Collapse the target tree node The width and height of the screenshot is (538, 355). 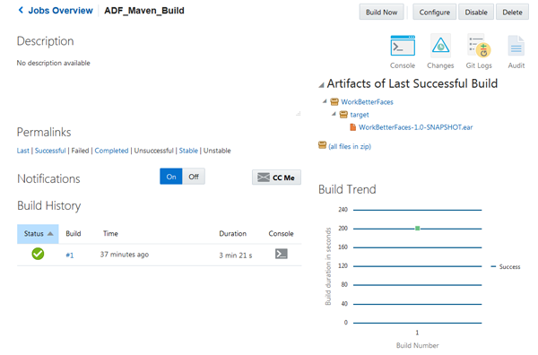[x=334, y=114]
